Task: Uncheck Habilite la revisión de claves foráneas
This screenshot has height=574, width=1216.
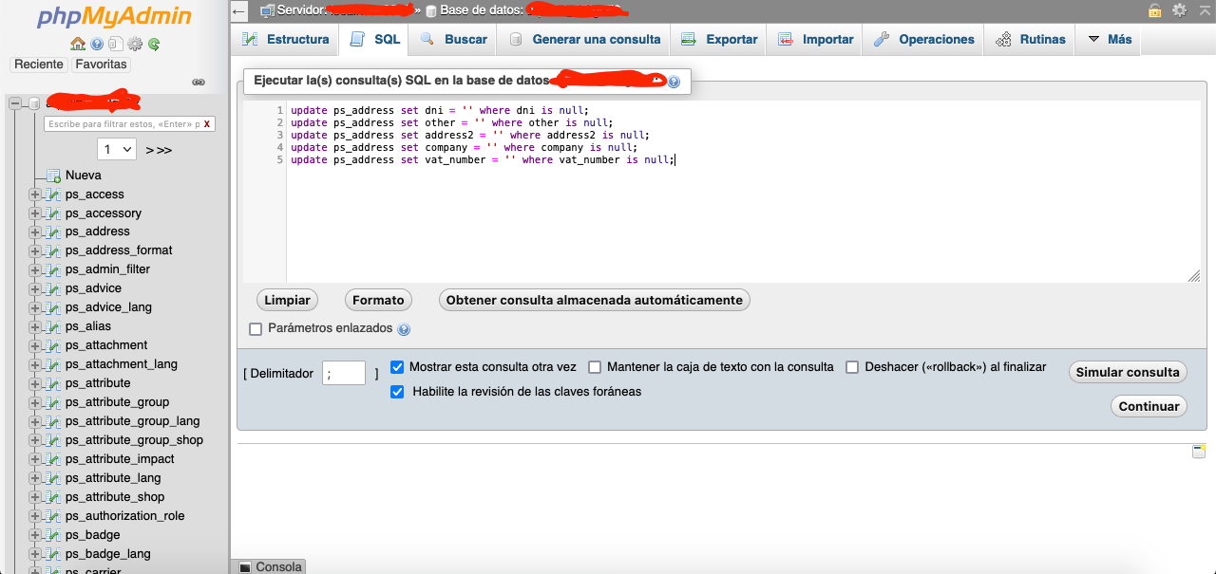Action: coord(397,392)
